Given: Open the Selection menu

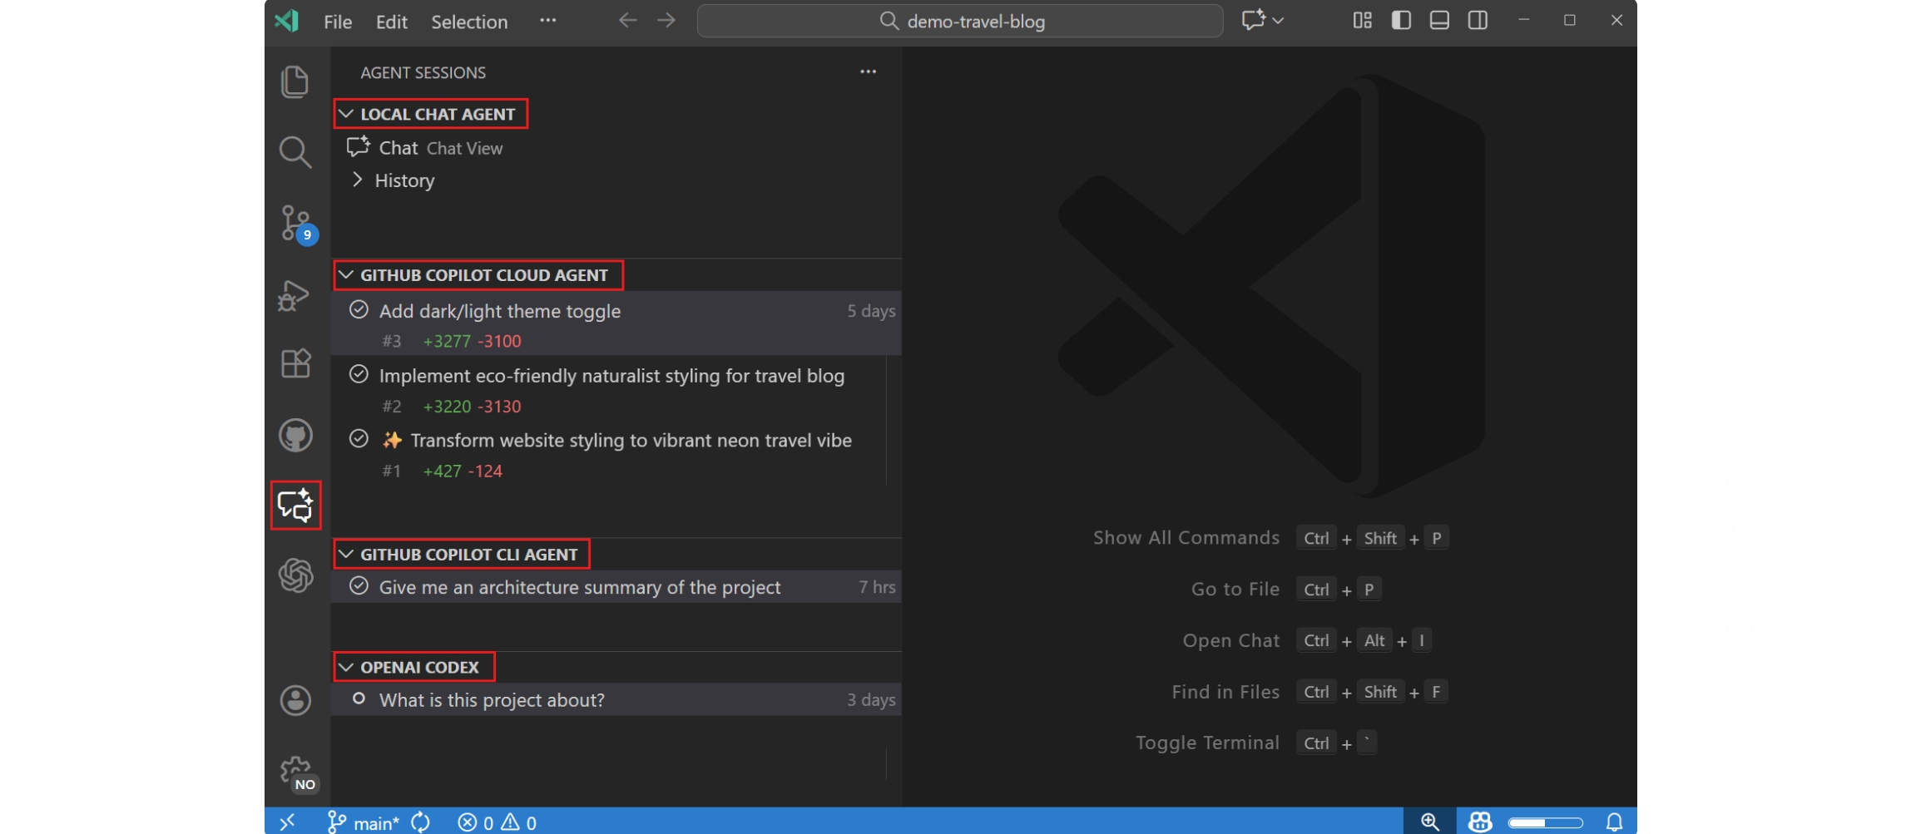Looking at the screenshot, I should pyautogui.click(x=468, y=22).
